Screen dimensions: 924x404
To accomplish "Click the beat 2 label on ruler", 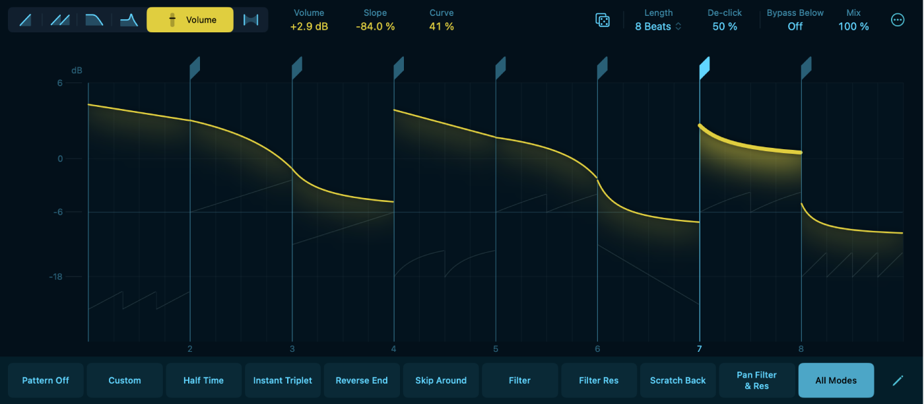I will pyautogui.click(x=190, y=349).
